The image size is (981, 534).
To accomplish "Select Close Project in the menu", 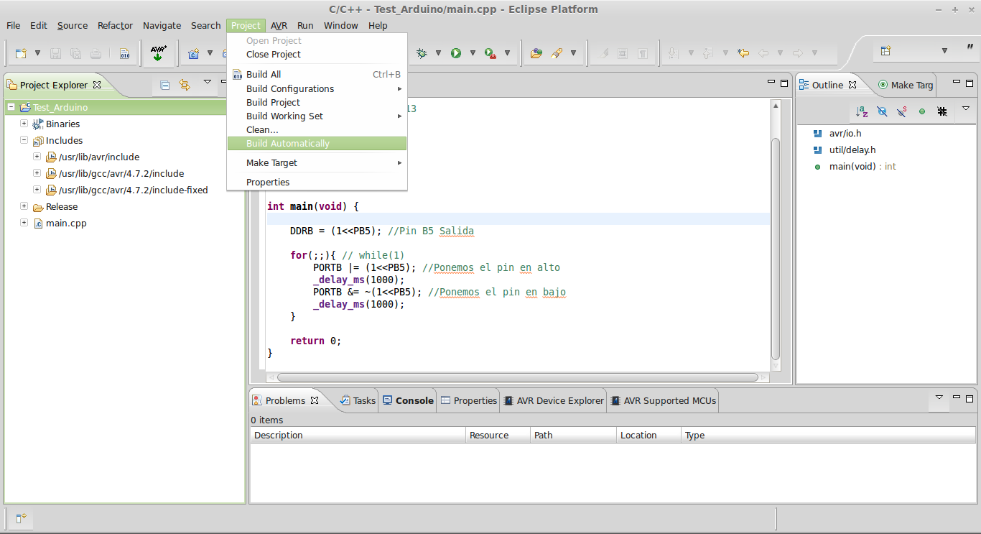I will pyautogui.click(x=317, y=55).
